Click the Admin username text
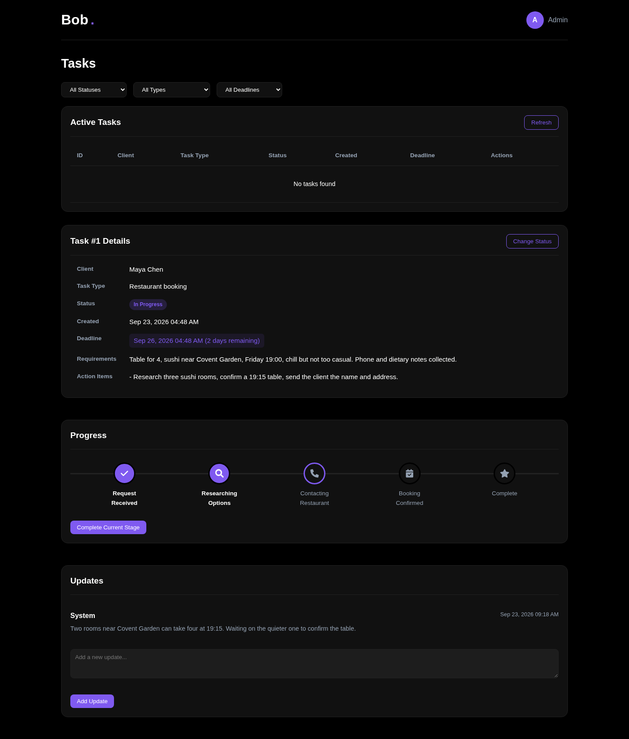This screenshot has height=739, width=629. pos(558,20)
